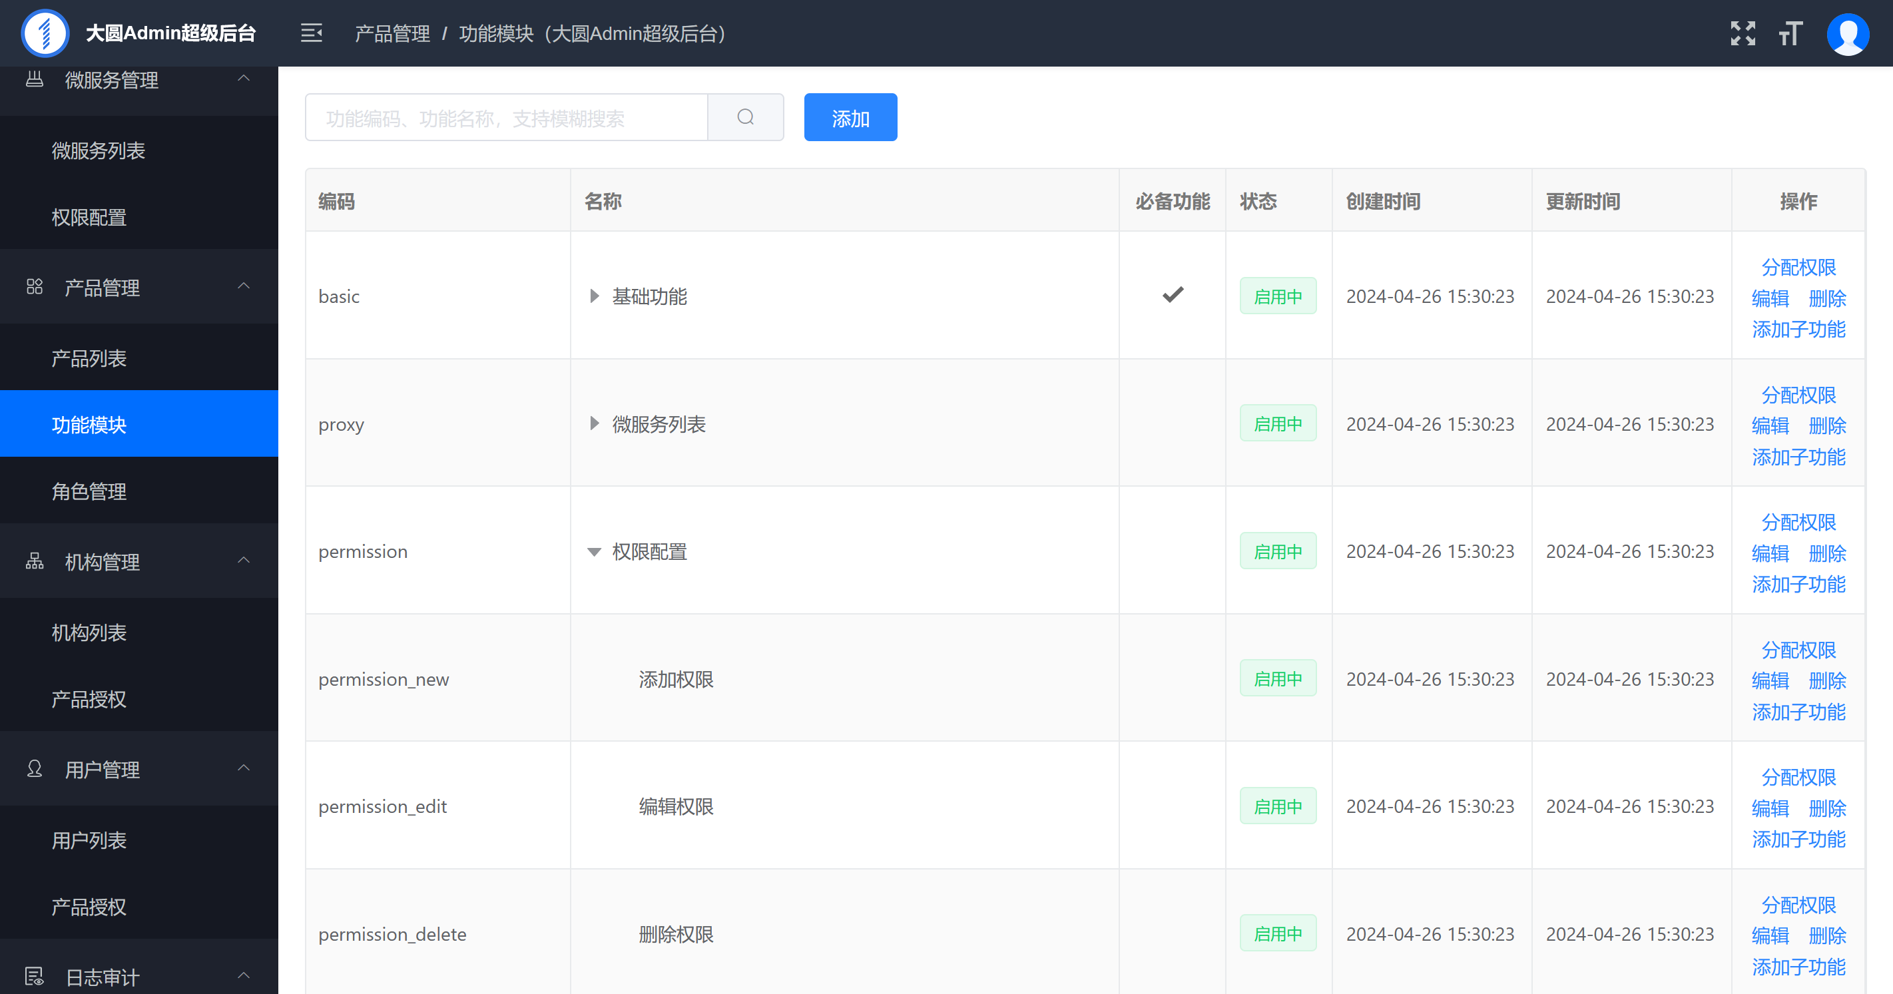
Task: Click 删除 for permission_edit row
Action: (1827, 808)
